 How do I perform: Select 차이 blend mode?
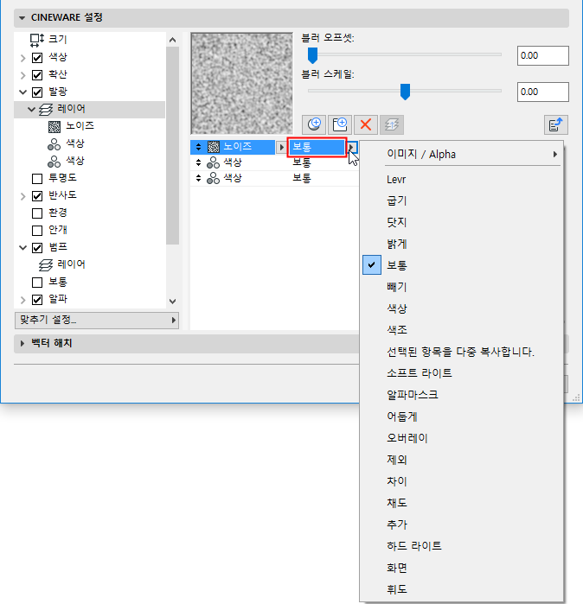461,481
